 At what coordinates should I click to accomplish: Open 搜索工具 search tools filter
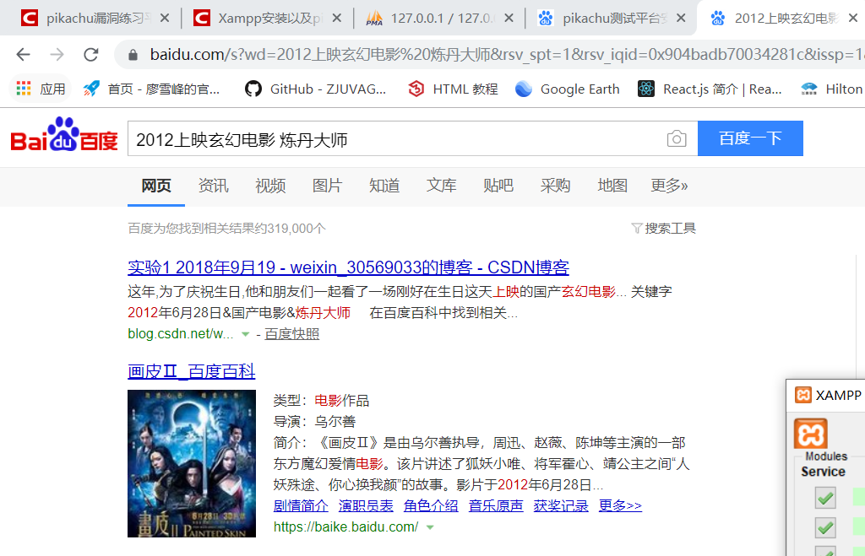coord(664,228)
